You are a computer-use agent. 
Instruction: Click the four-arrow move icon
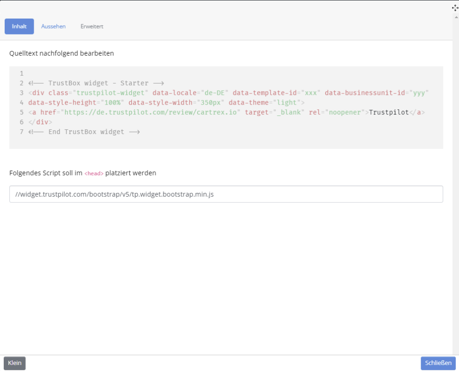[x=454, y=8]
